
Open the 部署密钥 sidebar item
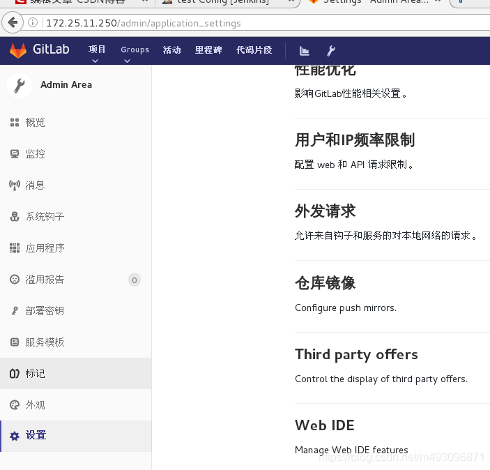pos(75,310)
